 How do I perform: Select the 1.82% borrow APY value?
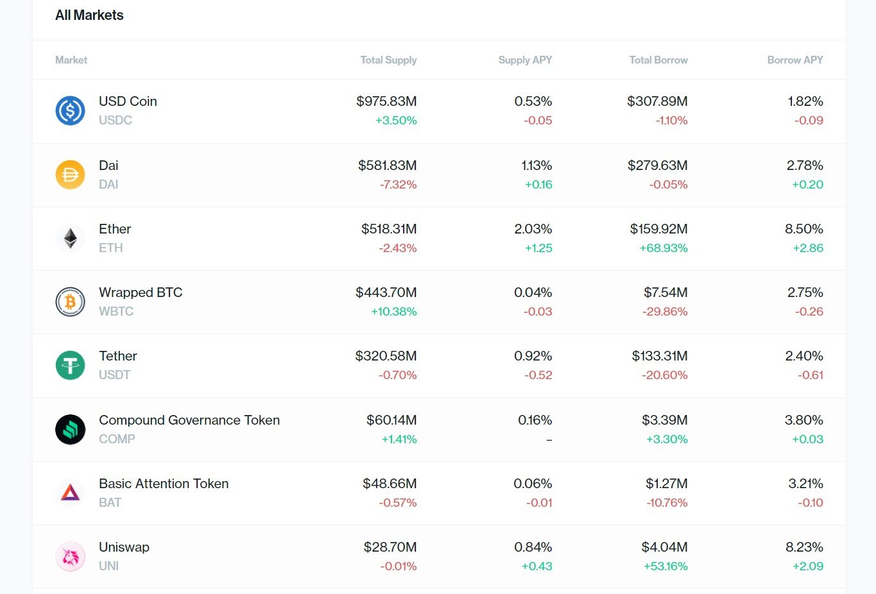pos(805,101)
